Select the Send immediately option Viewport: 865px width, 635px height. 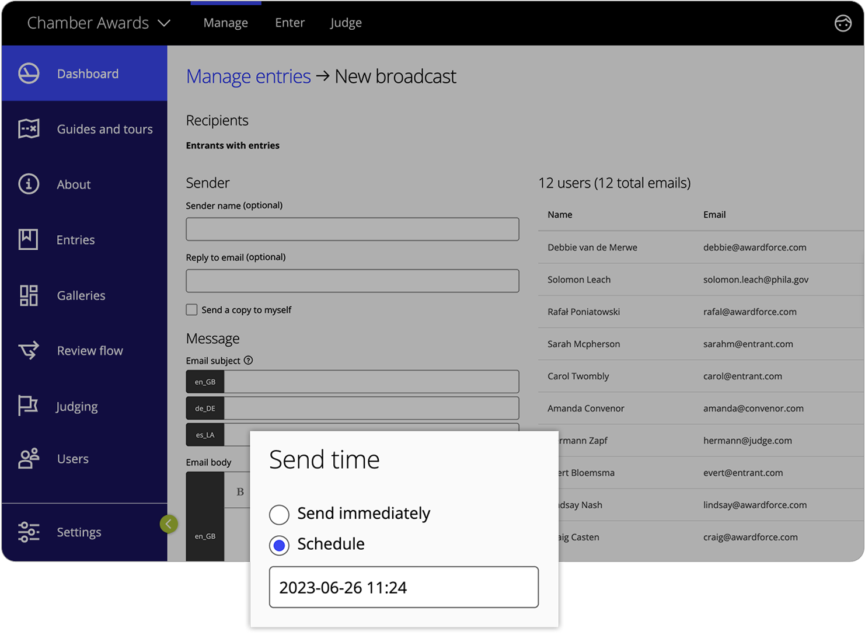[x=279, y=514]
